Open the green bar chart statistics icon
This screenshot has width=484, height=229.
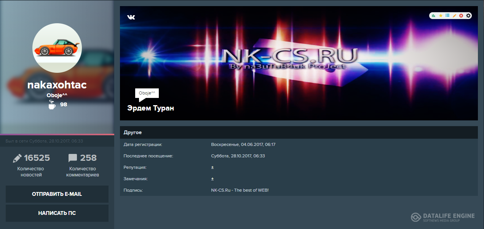[433, 16]
